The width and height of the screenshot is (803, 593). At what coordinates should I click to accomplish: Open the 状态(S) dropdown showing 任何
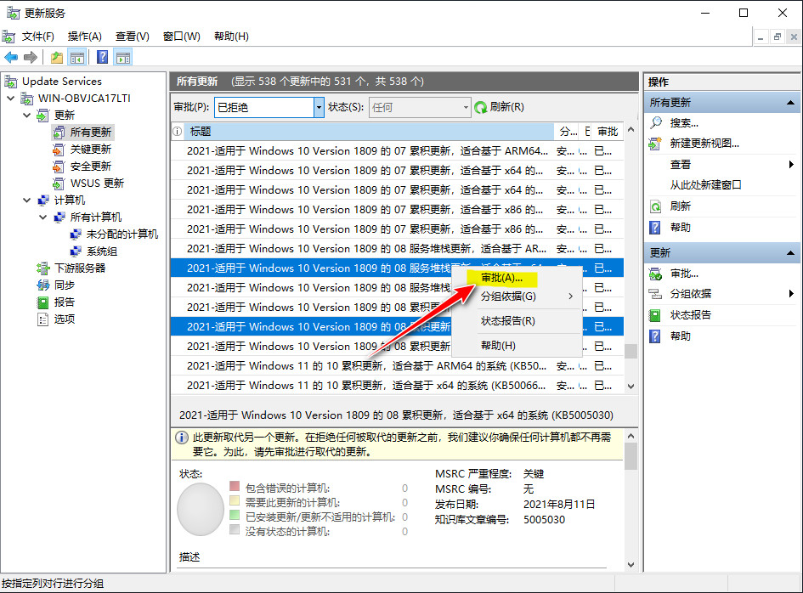coord(465,107)
